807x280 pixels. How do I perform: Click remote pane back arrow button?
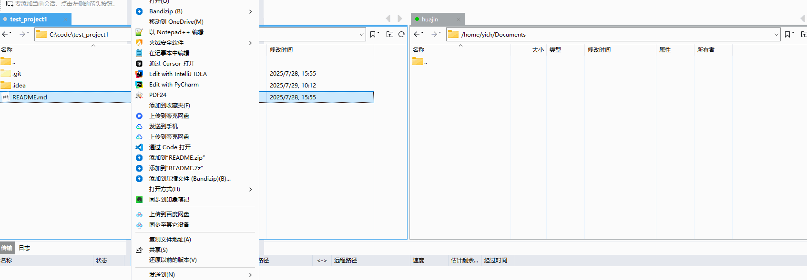(x=418, y=34)
